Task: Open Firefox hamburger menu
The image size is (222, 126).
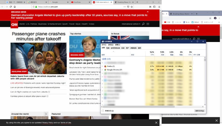Action: click(159, 7)
